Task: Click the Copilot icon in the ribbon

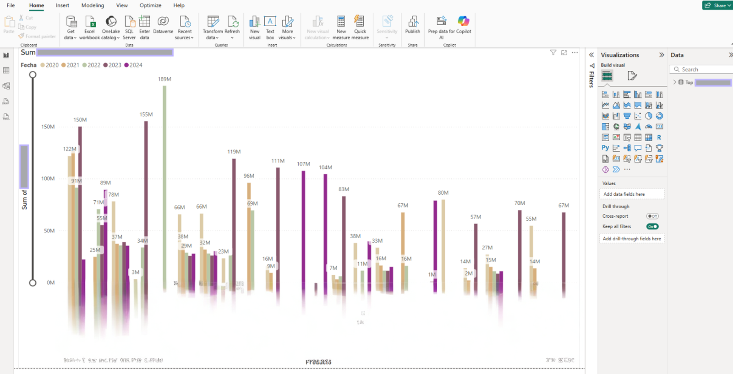Action: 463,21
